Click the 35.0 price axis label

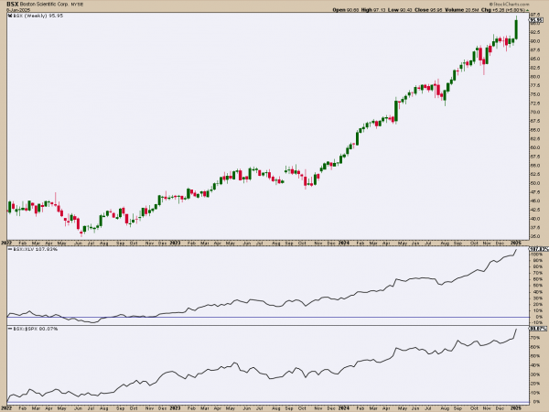534,236
